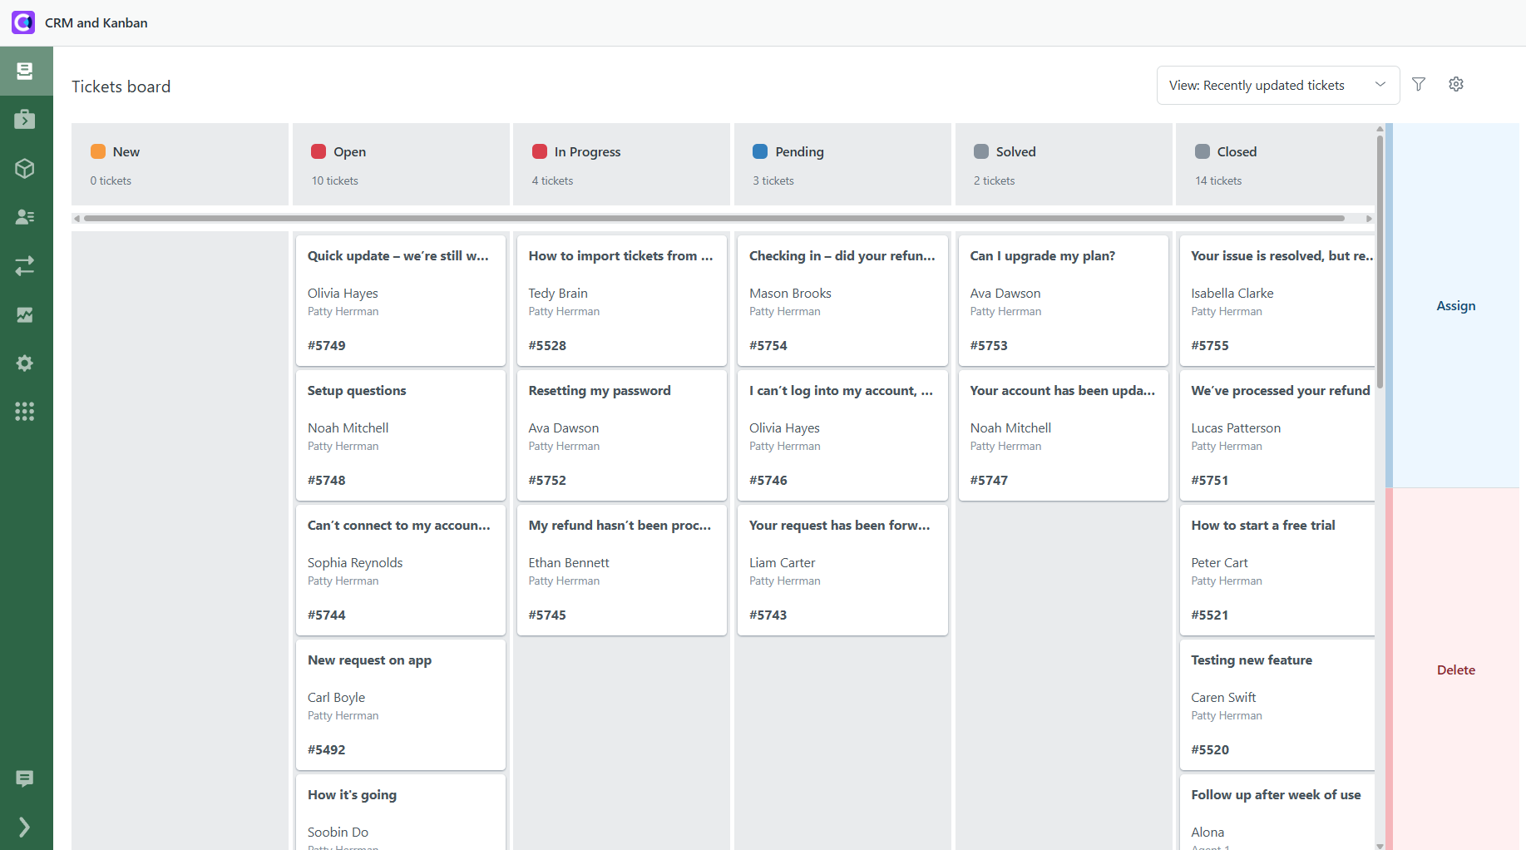
Task: Open the board settings gear icon
Action: click(1456, 84)
